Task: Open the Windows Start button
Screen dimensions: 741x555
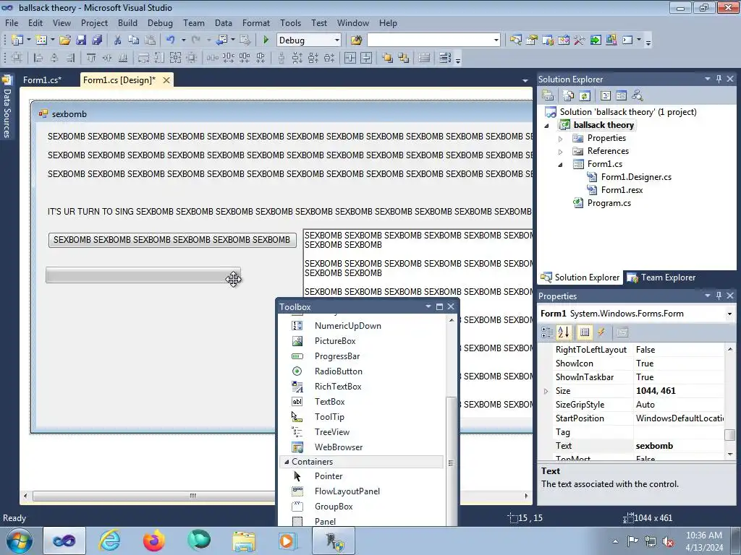Action: 20,541
